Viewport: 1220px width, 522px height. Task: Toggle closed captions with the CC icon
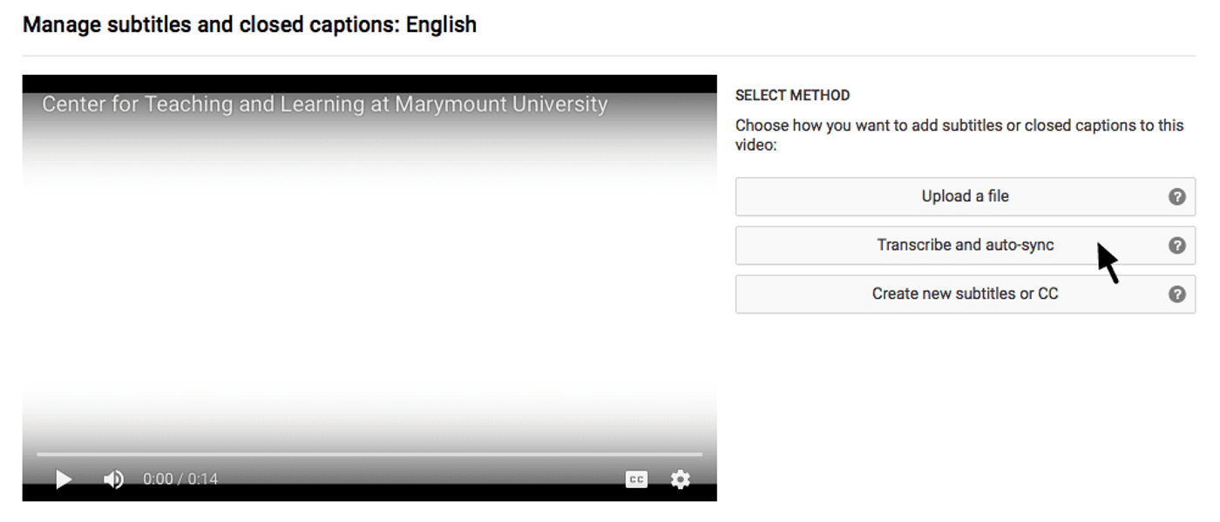click(x=637, y=479)
